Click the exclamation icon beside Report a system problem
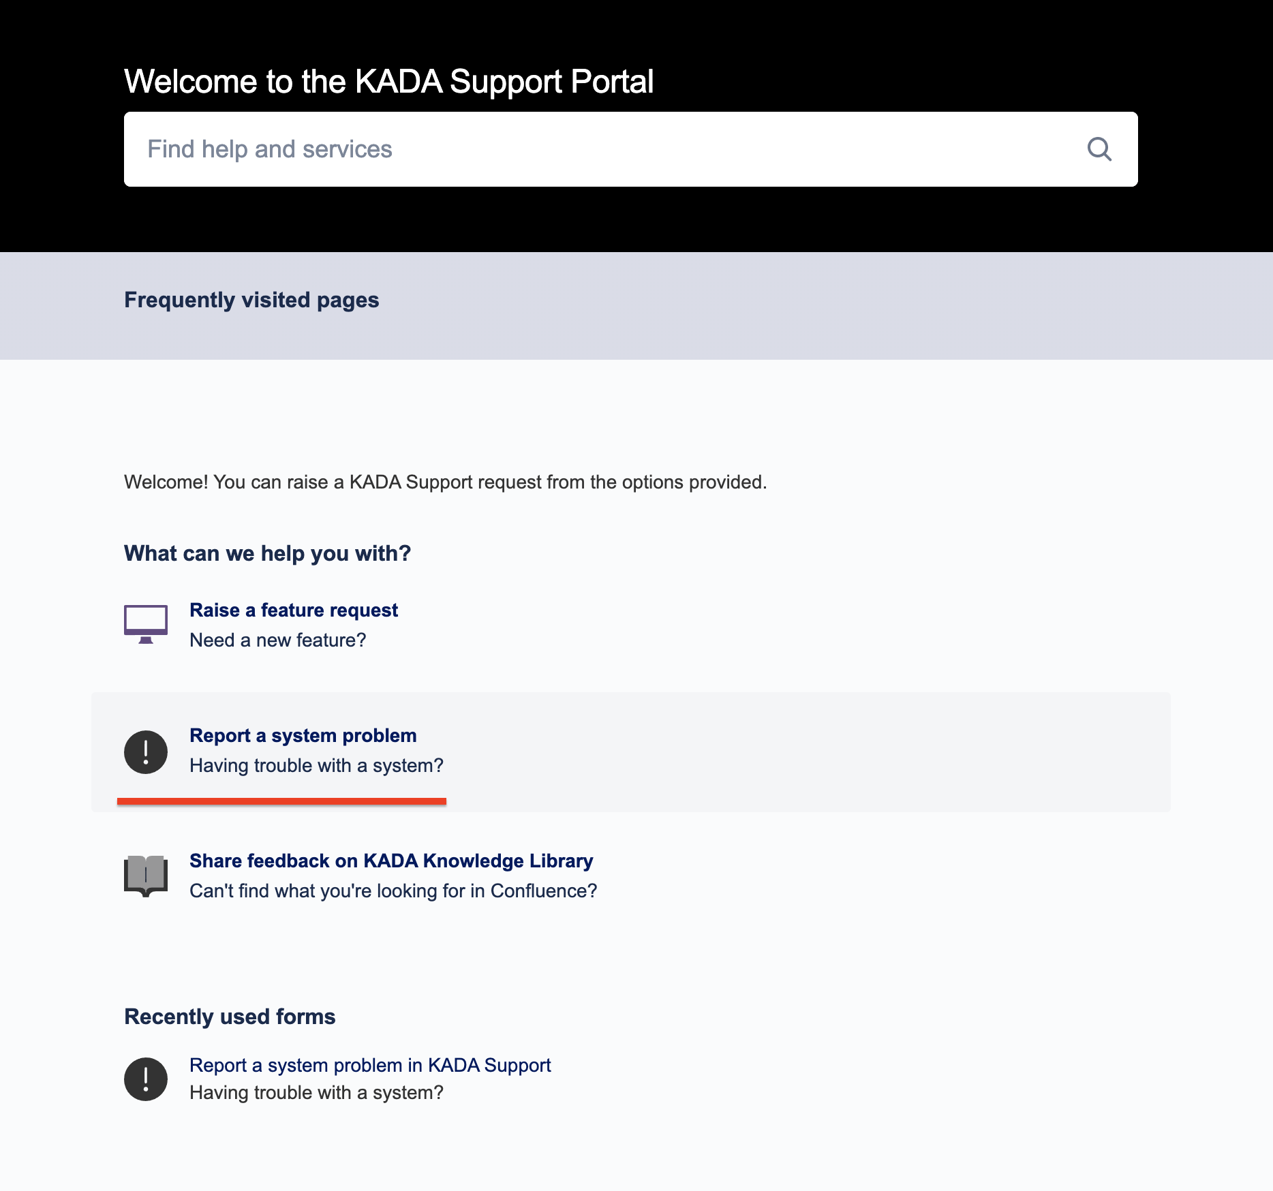 [x=146, y=752]
